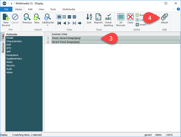Run Check Spelling
The width and height of the screenshot is (181, 137).
(x=108, y=19)
